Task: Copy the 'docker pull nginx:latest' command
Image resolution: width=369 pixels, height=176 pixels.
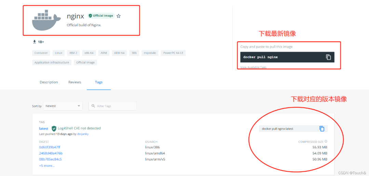Action: click(322, 129)
